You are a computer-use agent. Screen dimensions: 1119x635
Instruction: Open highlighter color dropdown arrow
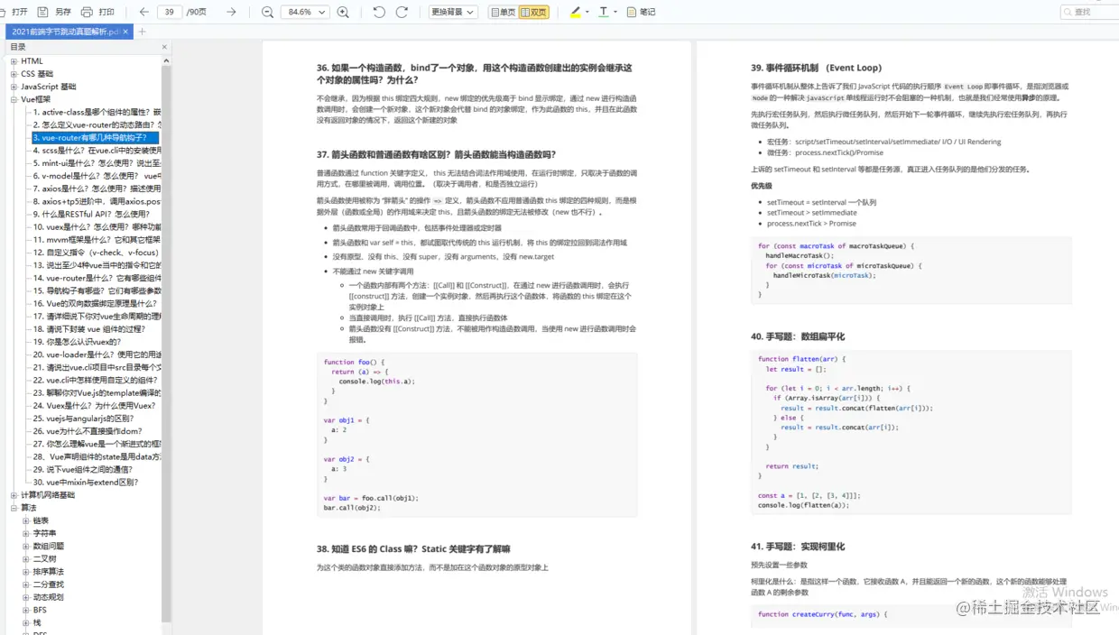point(587,12)
